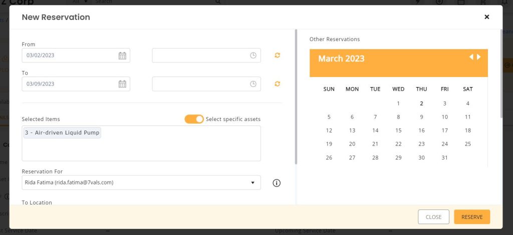This screenshot has height=235, width=513.
Task: Click the CLOSE button
Action: (x=433, y=217)
